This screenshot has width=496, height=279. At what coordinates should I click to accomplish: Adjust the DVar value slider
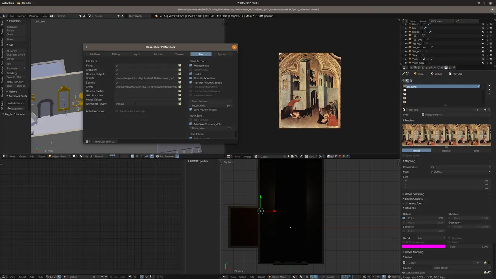(469, 246)
